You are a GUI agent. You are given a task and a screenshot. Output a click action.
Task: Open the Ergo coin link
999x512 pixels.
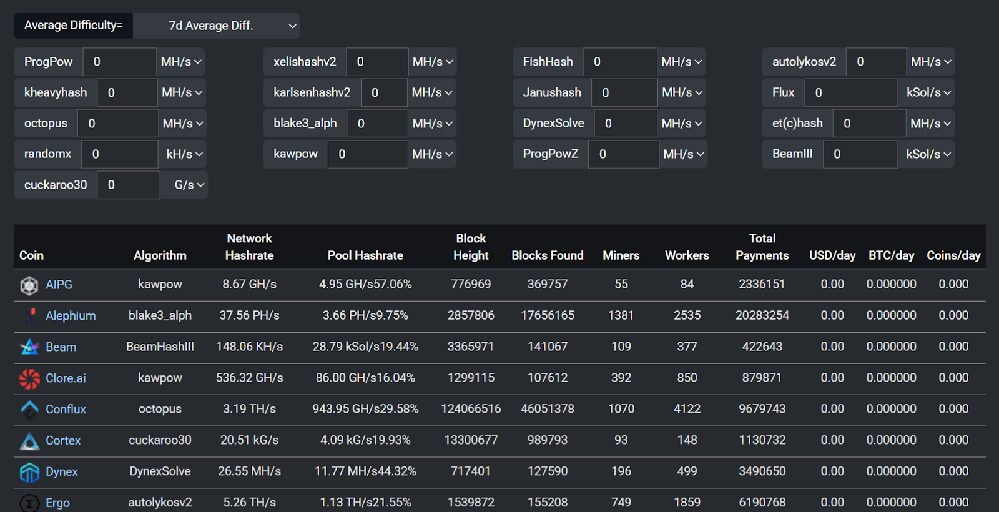click(x=57, y=503)
